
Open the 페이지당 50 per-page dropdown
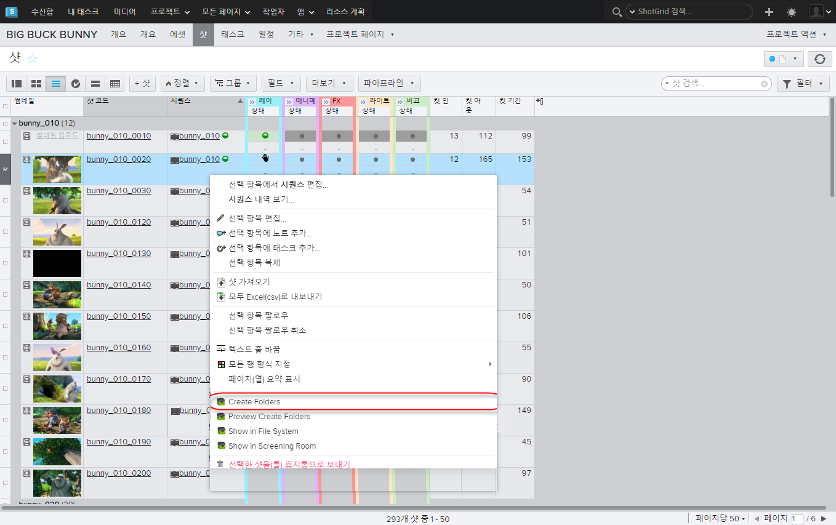(720, 519)
